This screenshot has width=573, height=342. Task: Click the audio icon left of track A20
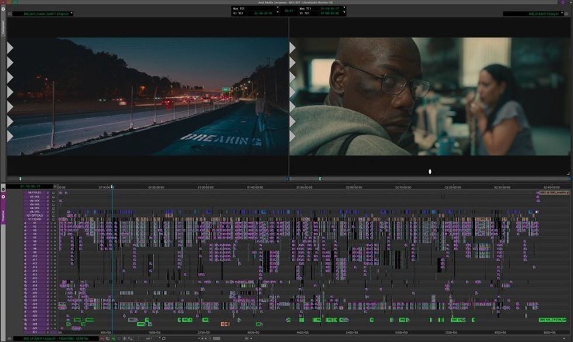point(25,294)
